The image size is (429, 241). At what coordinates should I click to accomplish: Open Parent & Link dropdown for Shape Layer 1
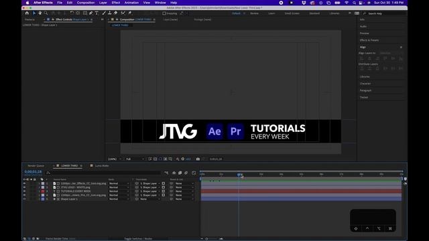pos(184,199)
